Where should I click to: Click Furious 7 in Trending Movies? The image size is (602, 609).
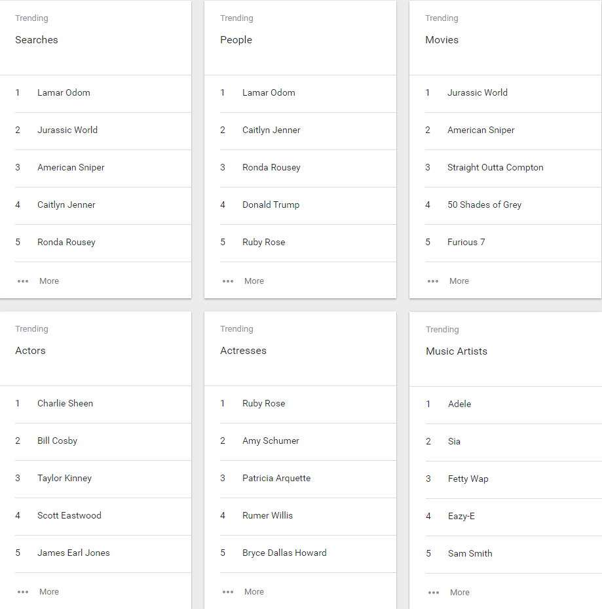466,242
